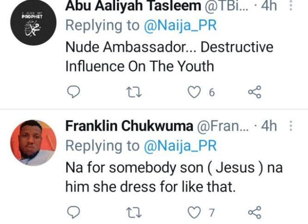Open Franklin Chukwuma's profile picture
This screenshot has height=224, width=308.
pyautogui.click(x=33, y=143)
